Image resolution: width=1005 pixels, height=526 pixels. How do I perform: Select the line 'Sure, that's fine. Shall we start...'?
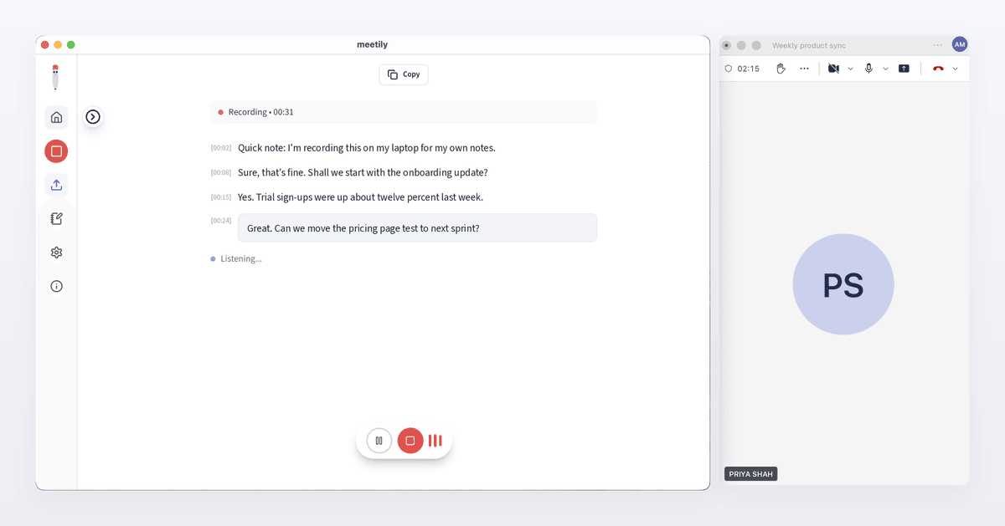(x=363, y=172)
